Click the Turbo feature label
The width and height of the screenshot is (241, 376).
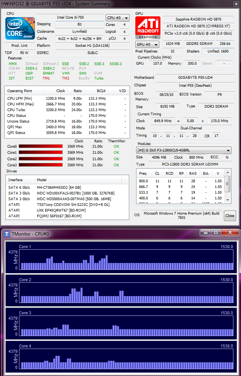[99, 78]
